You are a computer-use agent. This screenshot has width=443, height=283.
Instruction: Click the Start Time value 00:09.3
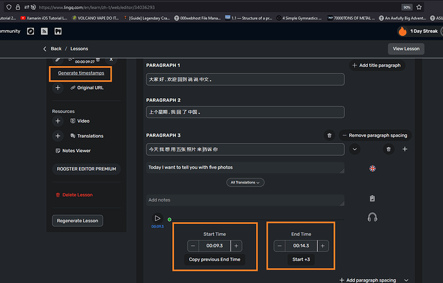pos(214,246)
